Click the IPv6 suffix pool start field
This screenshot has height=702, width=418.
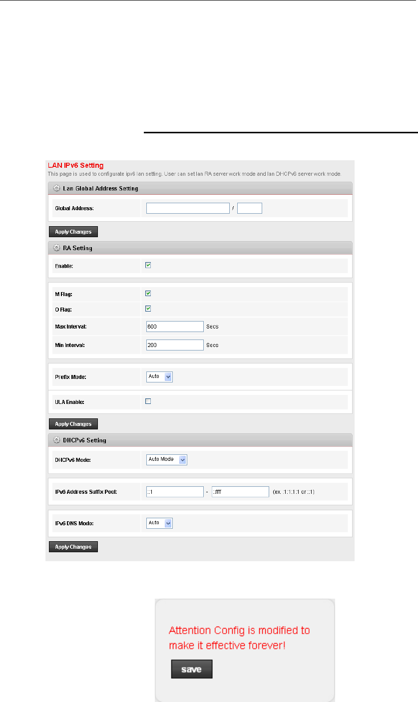pyautogui.click(x=175, y=492)
